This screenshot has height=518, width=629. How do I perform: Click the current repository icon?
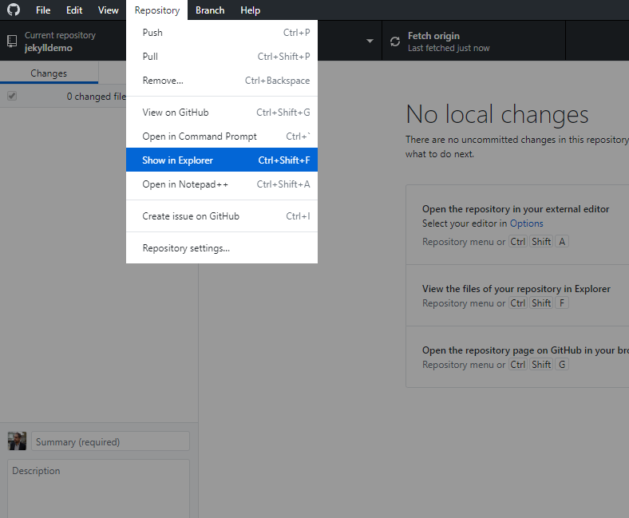pos(12,42)
